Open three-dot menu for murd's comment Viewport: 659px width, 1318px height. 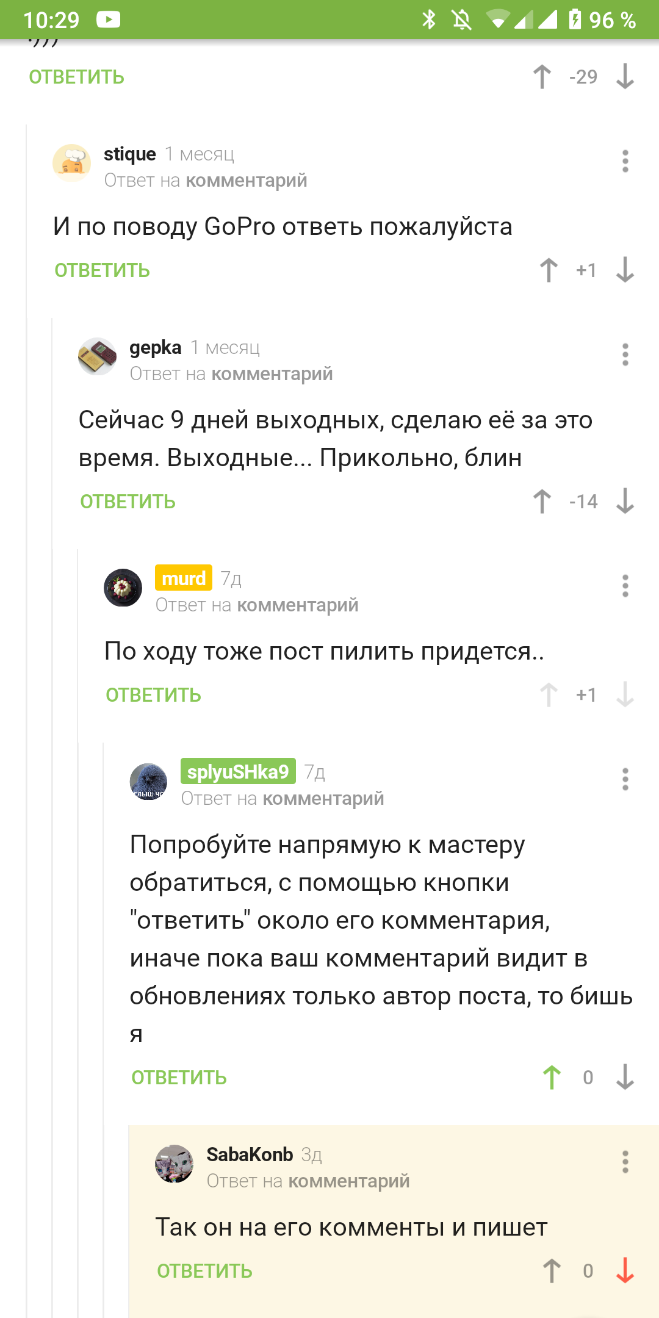point(625,586)
